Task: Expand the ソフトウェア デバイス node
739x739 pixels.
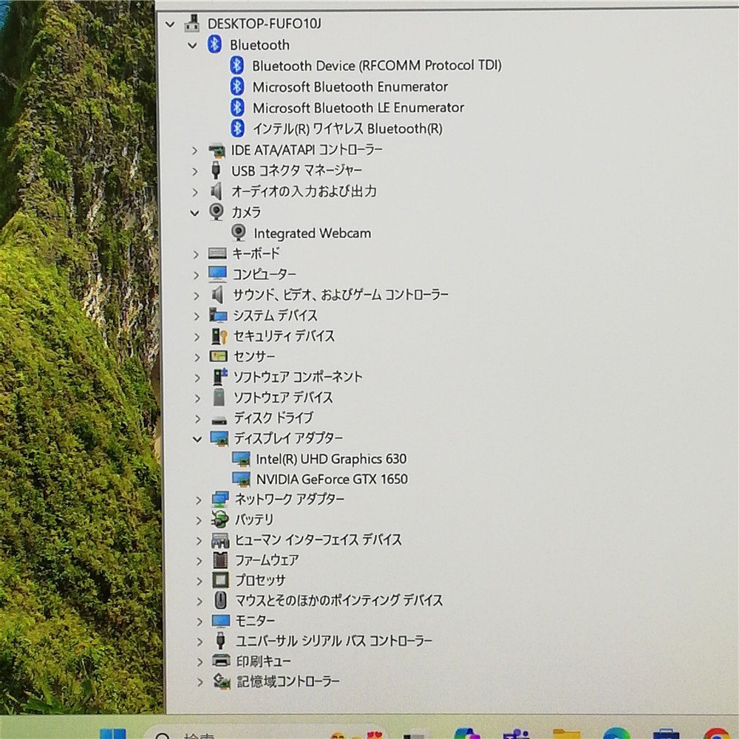Action: click(x=198, y=399)
